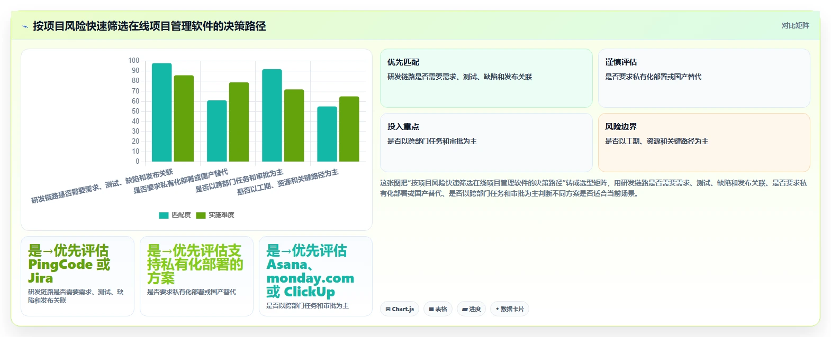Click the teal bar for 私有化部署 category
The height and width of the screenshot is (337, 831).
tap(217, 131)
